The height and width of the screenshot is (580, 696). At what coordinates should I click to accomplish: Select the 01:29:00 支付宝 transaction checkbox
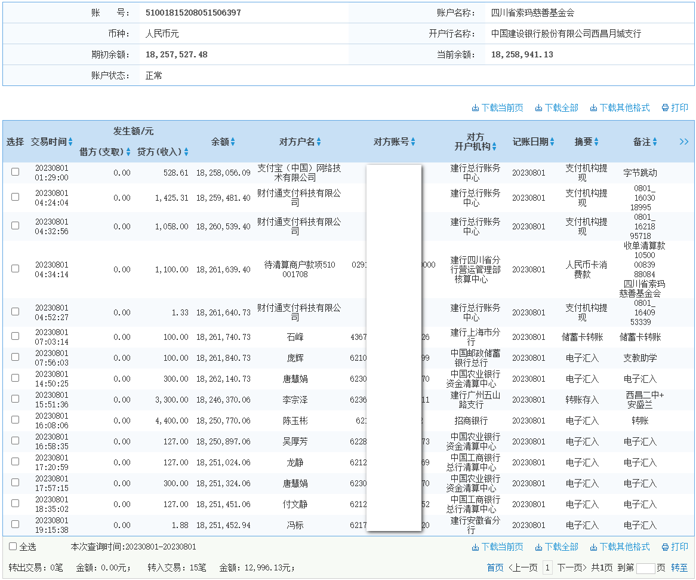pos(15,171)
